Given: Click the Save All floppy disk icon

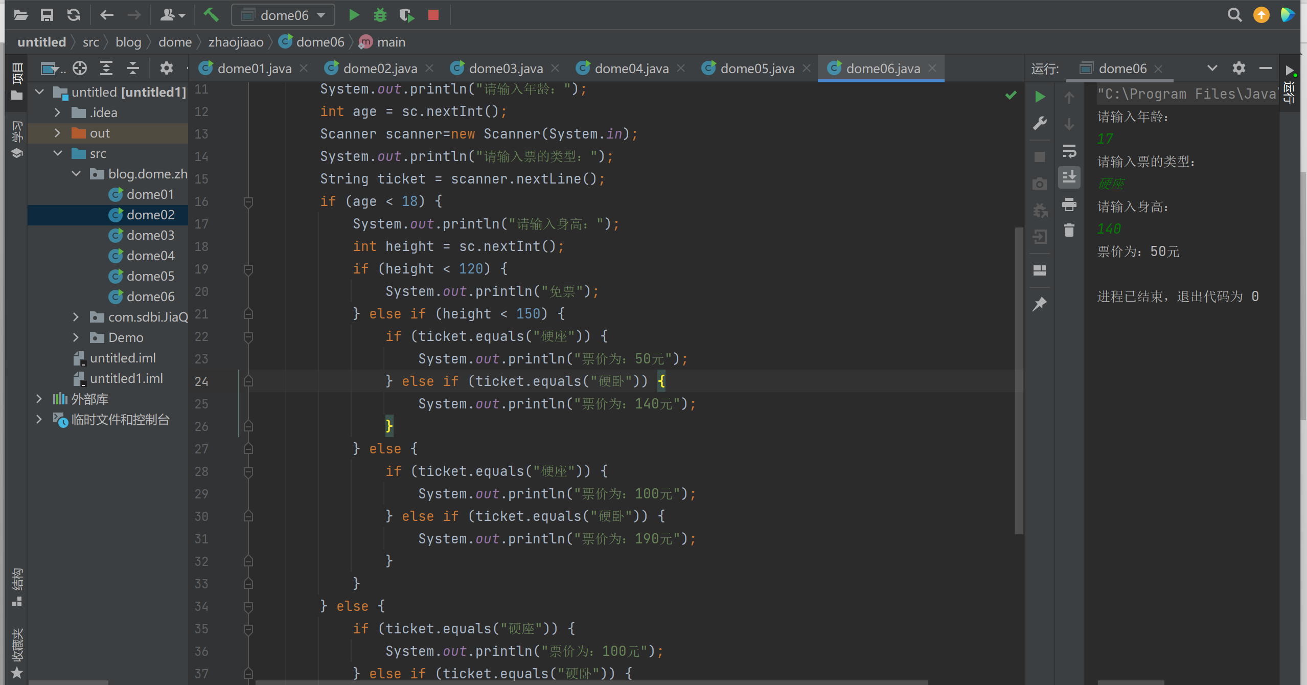Looking at the screenshot, I should 47,15.
